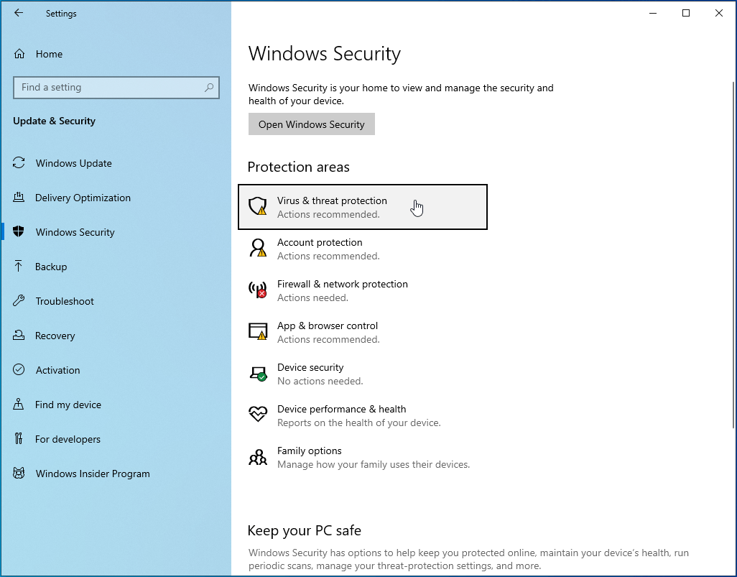
Task: Open Windows Insider Program page
Action: (x=93, y=474)
